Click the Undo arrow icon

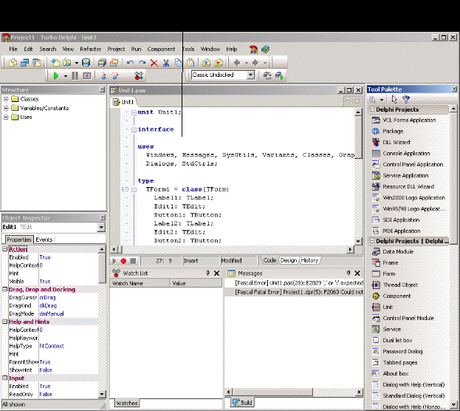click(130, 62)
